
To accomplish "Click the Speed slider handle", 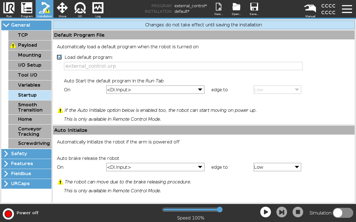I will (219, 210).
